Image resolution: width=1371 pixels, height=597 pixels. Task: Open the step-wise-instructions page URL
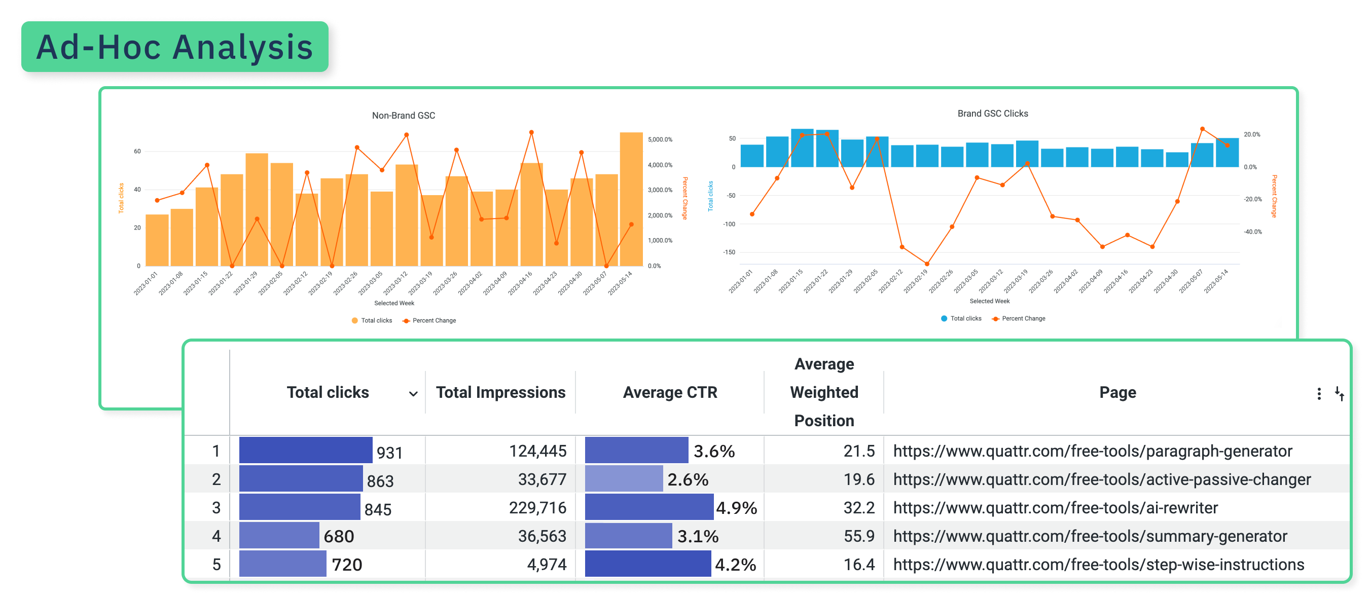pyautogui.click(x=1098, y=564)
